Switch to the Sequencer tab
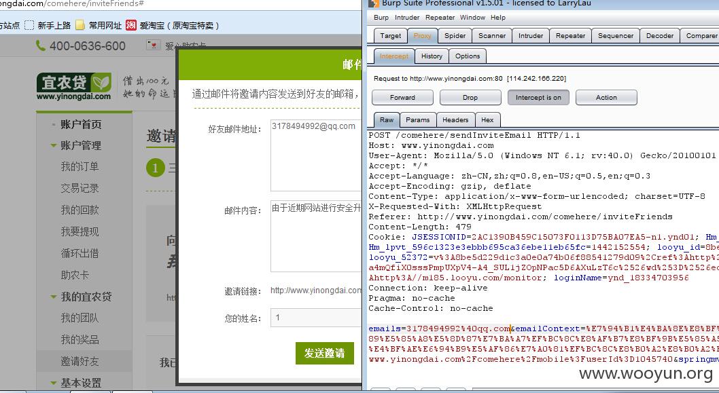The image size is (719, 393). (616, 36)
